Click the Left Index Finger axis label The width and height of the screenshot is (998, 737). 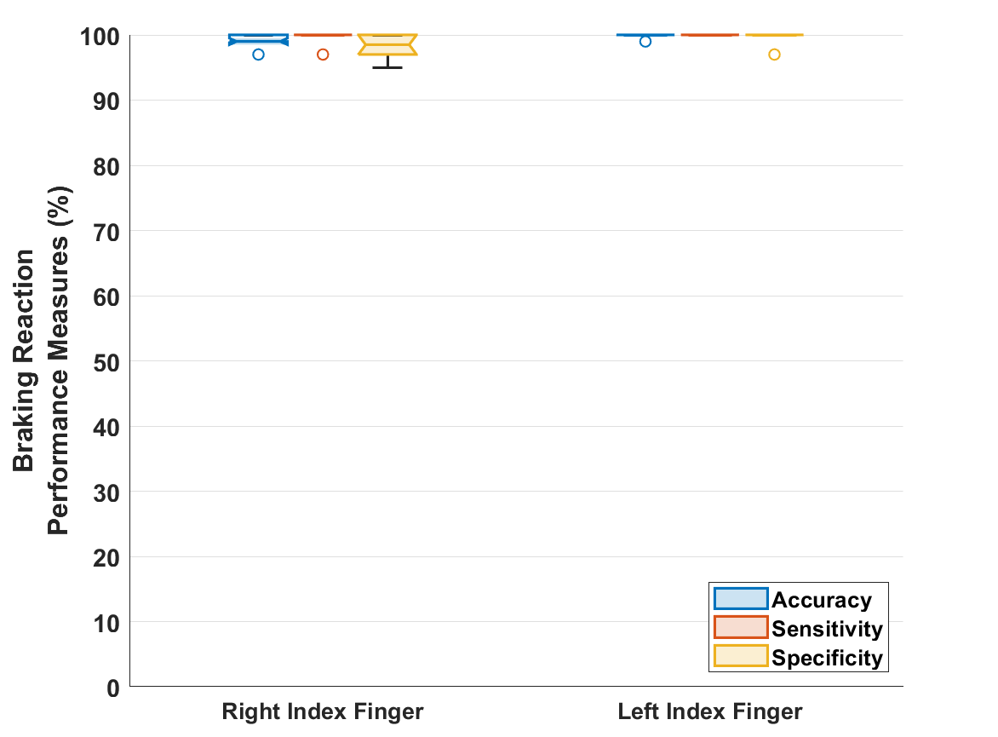click(x=710, y=711)
